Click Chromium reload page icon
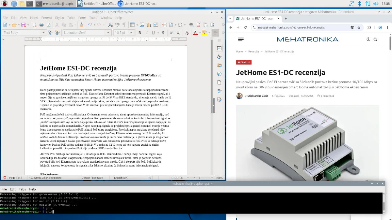 pos(245,28)
